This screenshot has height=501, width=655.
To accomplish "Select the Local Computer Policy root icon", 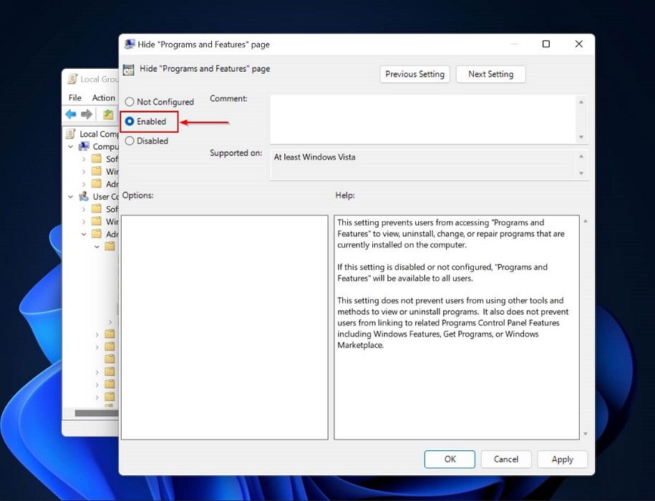I will [x=69, y=134].
